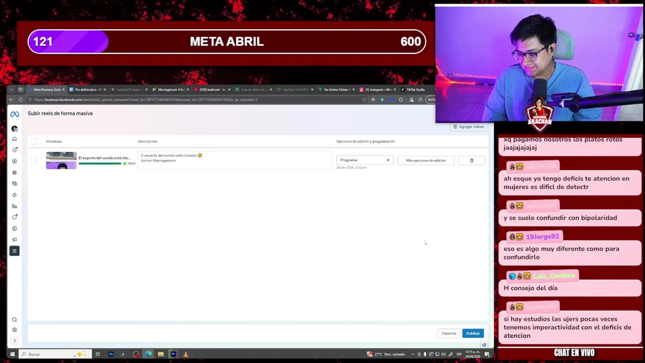Delete the reel using the trash icon

pos(472,160)
